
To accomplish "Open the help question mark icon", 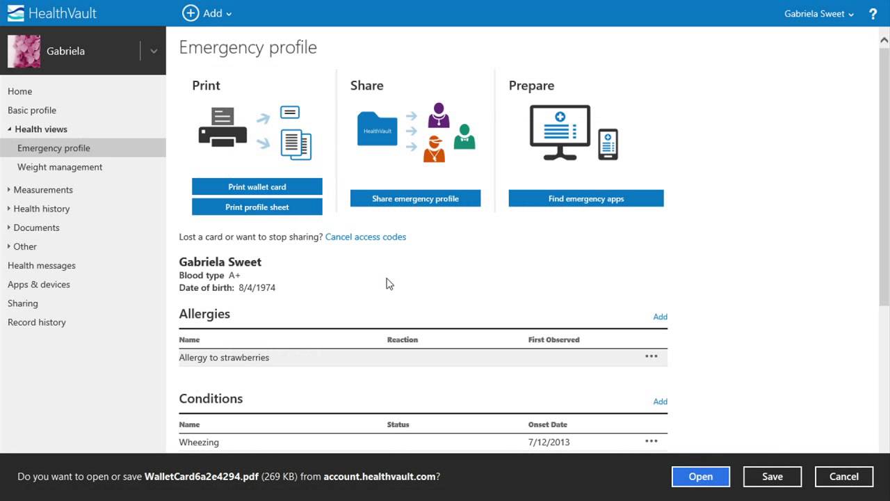I will pyautogui.click(x=873, y=14).
